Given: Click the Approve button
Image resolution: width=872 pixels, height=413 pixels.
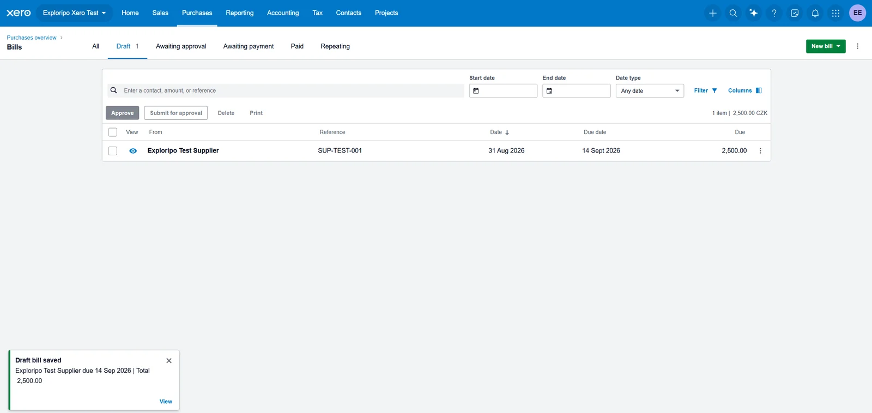Looking at the screenshot, I should pos(123,113).
